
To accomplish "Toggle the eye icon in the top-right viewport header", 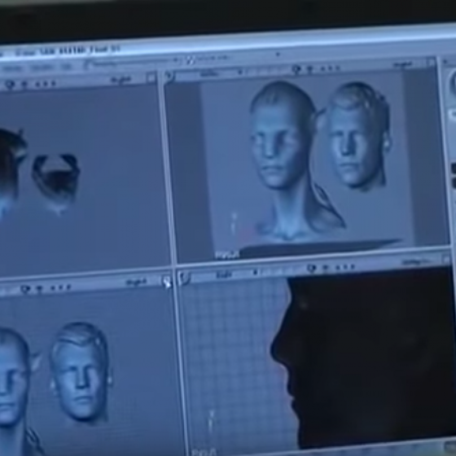I will (x=310, y=69).
